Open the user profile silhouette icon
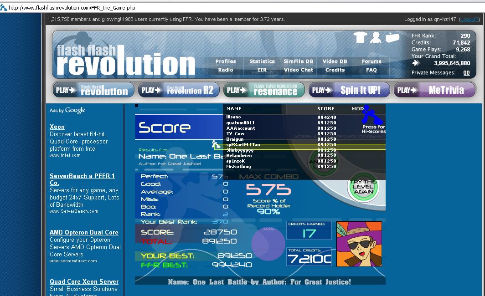 coord(376,37)
